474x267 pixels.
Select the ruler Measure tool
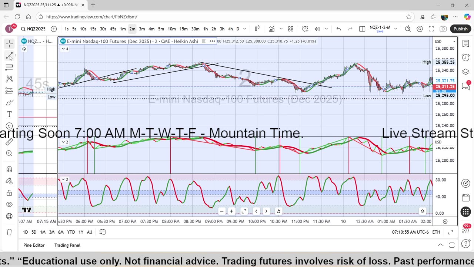click(9, 141)
